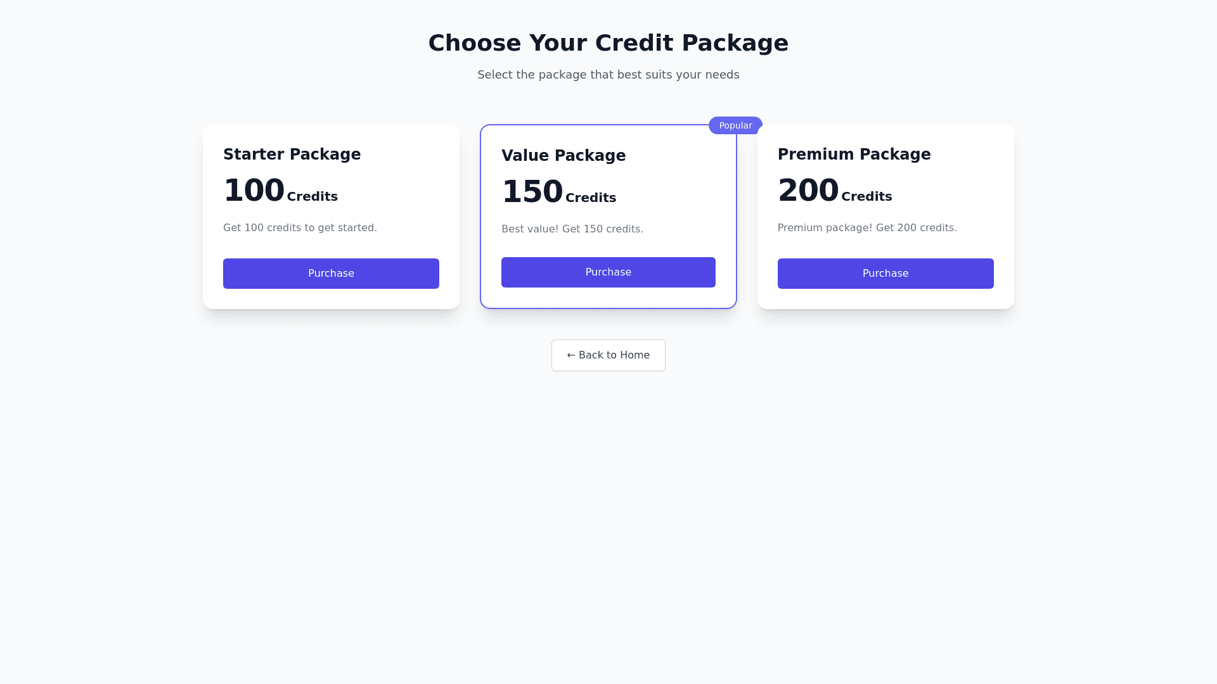The width and height of the screenshot is (1217, 684).
Task: Click the Credits label beside 200
Action: coord(866,197)
